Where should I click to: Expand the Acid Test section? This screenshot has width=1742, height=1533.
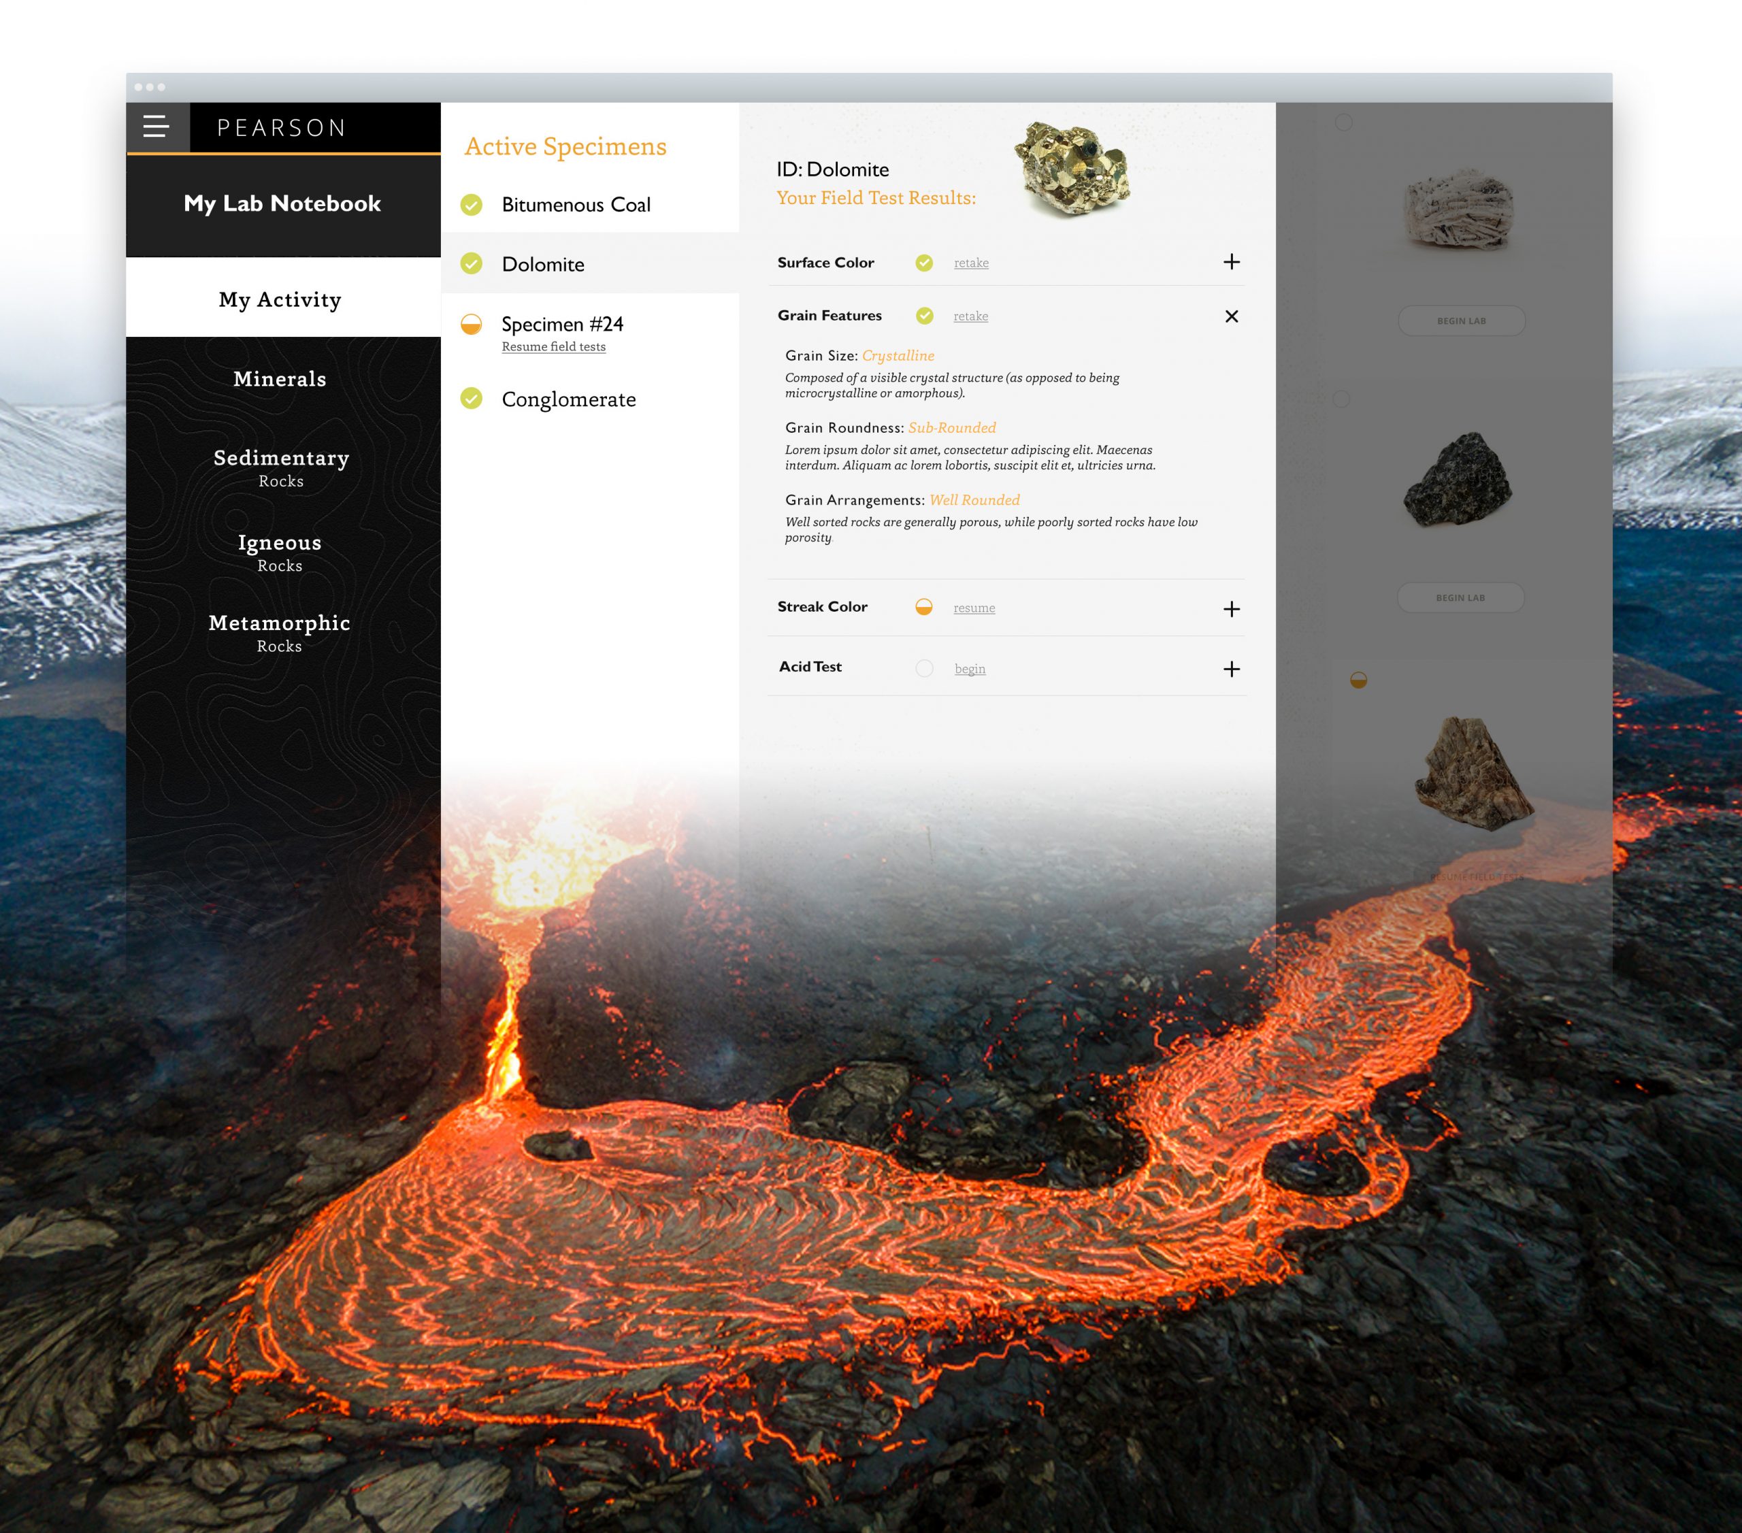point(1231,669)
